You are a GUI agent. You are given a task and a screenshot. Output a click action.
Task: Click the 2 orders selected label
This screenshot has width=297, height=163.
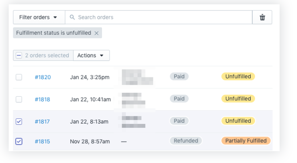[47, 56]
